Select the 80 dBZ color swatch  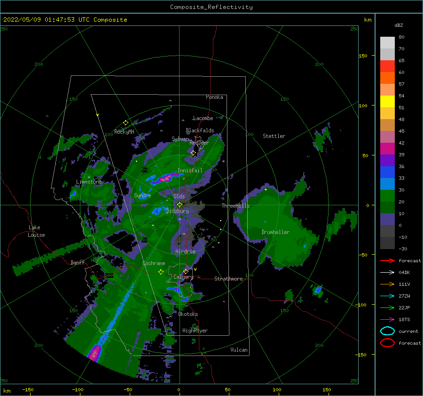click(x=387, y=42)
